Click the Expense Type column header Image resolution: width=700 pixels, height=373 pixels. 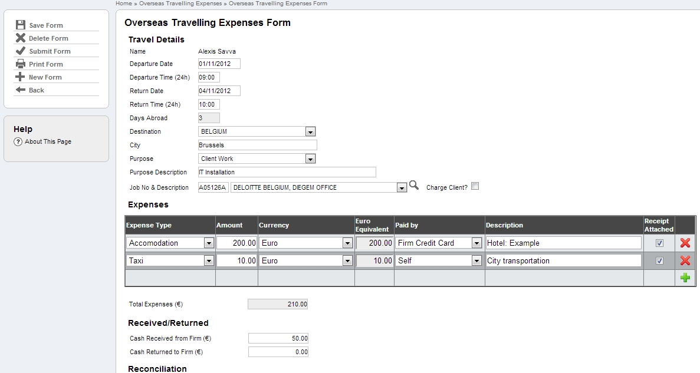[x=149, y=225]
